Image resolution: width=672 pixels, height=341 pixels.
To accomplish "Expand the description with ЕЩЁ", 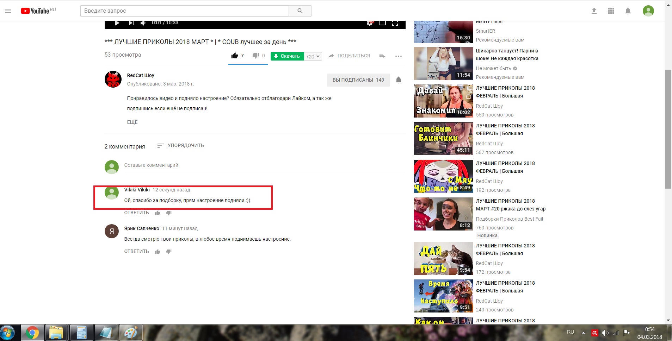I will pos(132,122).
